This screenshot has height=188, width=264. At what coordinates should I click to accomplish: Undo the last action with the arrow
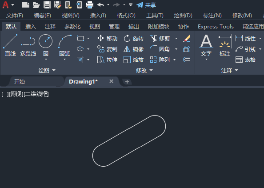click(x=100, y=5)
